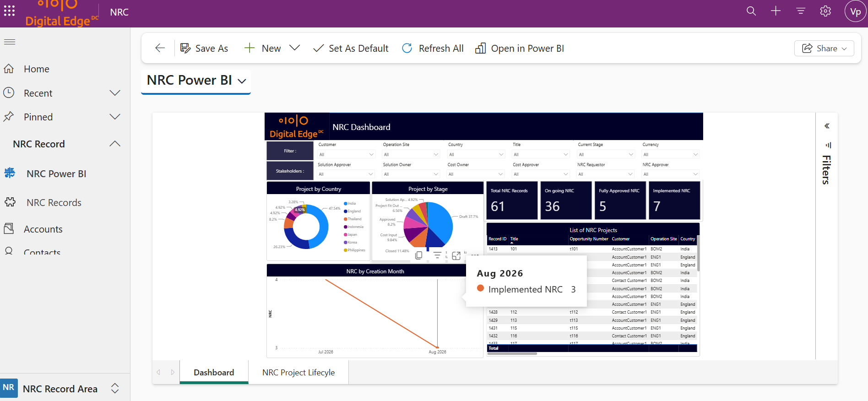This screenshot has width=868, height=401.
Task: Open the NRC Power BI dashboard selector
Action: tap(196, 80)
